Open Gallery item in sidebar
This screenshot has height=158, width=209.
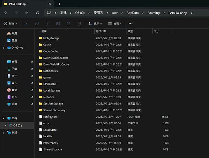point(12,40)
